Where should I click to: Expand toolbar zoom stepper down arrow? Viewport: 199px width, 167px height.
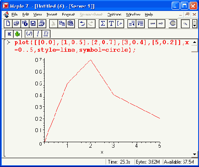coord(194,26)
